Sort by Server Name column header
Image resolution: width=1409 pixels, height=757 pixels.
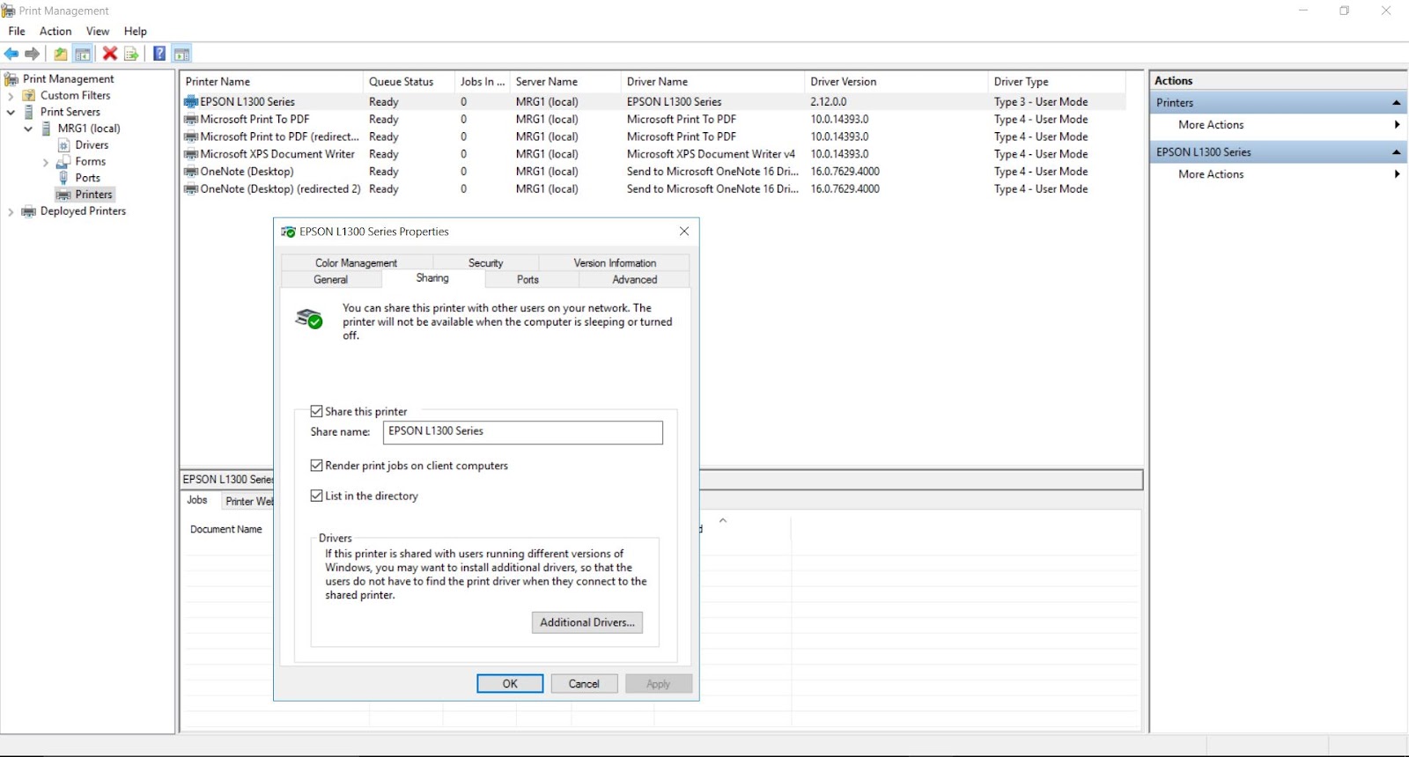[x=565, y=82]
